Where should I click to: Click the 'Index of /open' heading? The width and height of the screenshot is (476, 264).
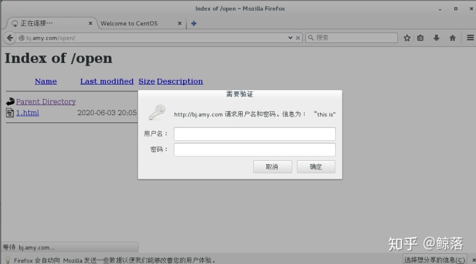pos(58,59)
